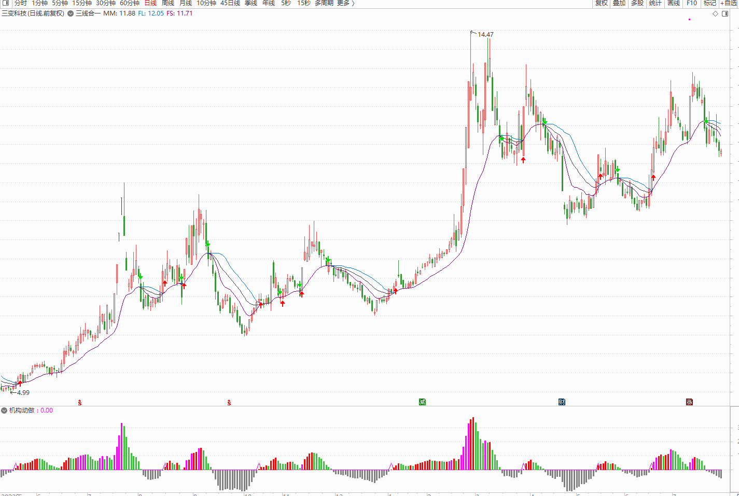Open 三线合一 indicator options circle arrow
Viewport: 739px width, 496px height.
[71, 13]
